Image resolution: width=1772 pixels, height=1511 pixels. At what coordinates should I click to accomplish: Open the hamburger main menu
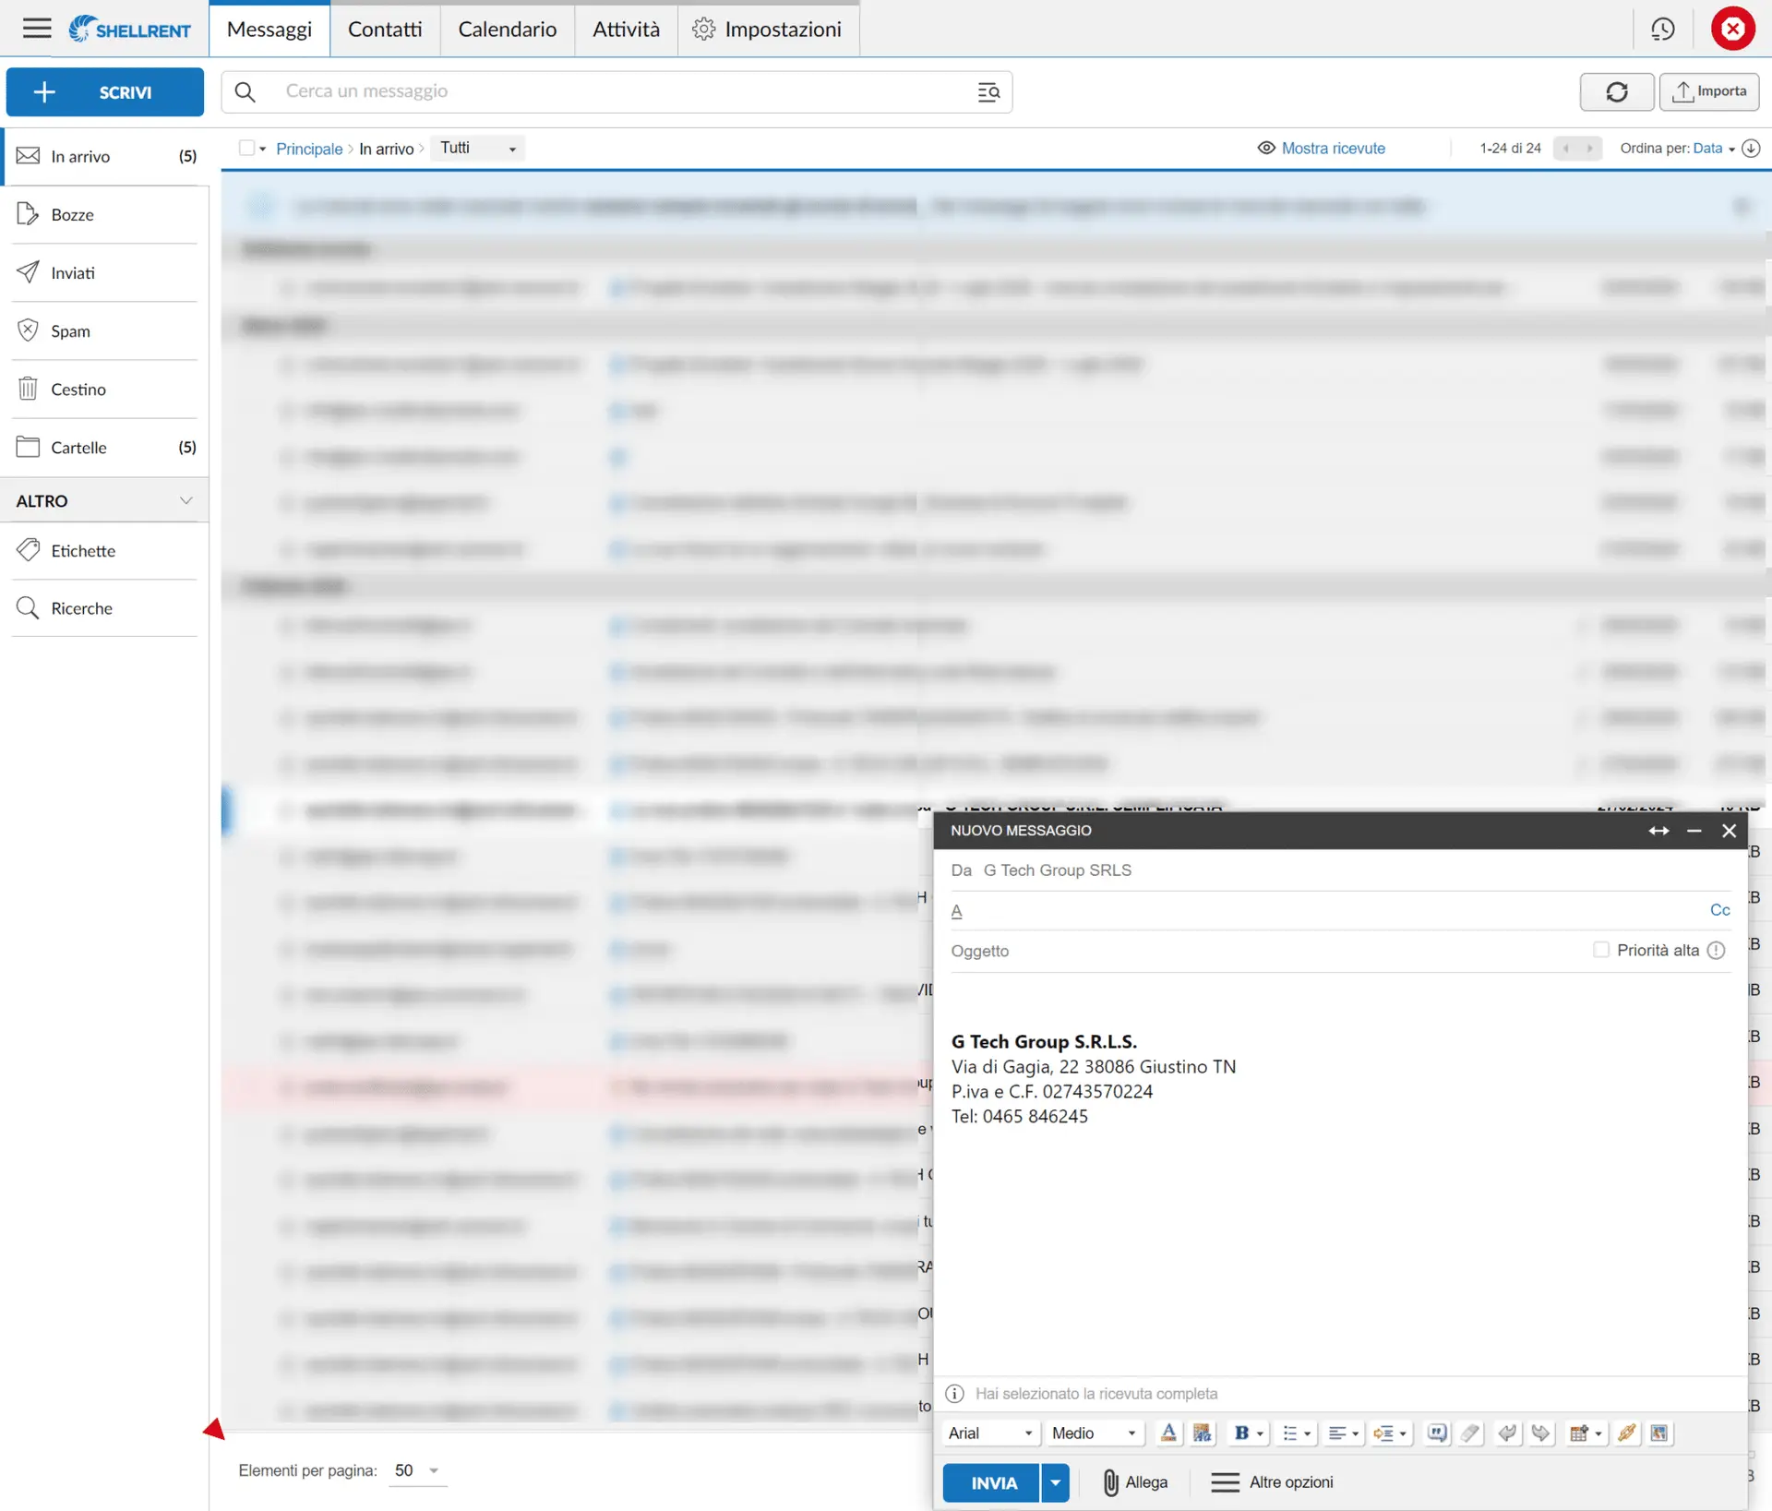(37, 29)
